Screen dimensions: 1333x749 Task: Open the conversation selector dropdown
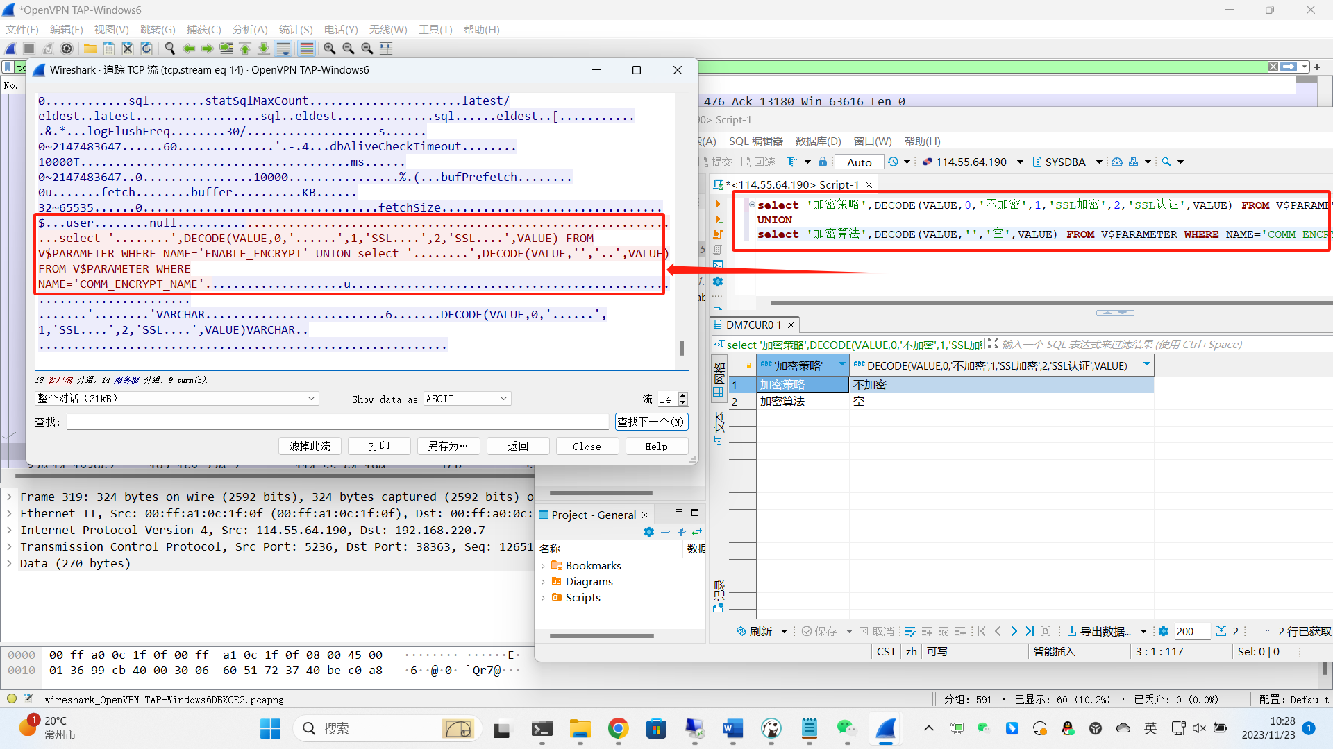tap(176, 399)
